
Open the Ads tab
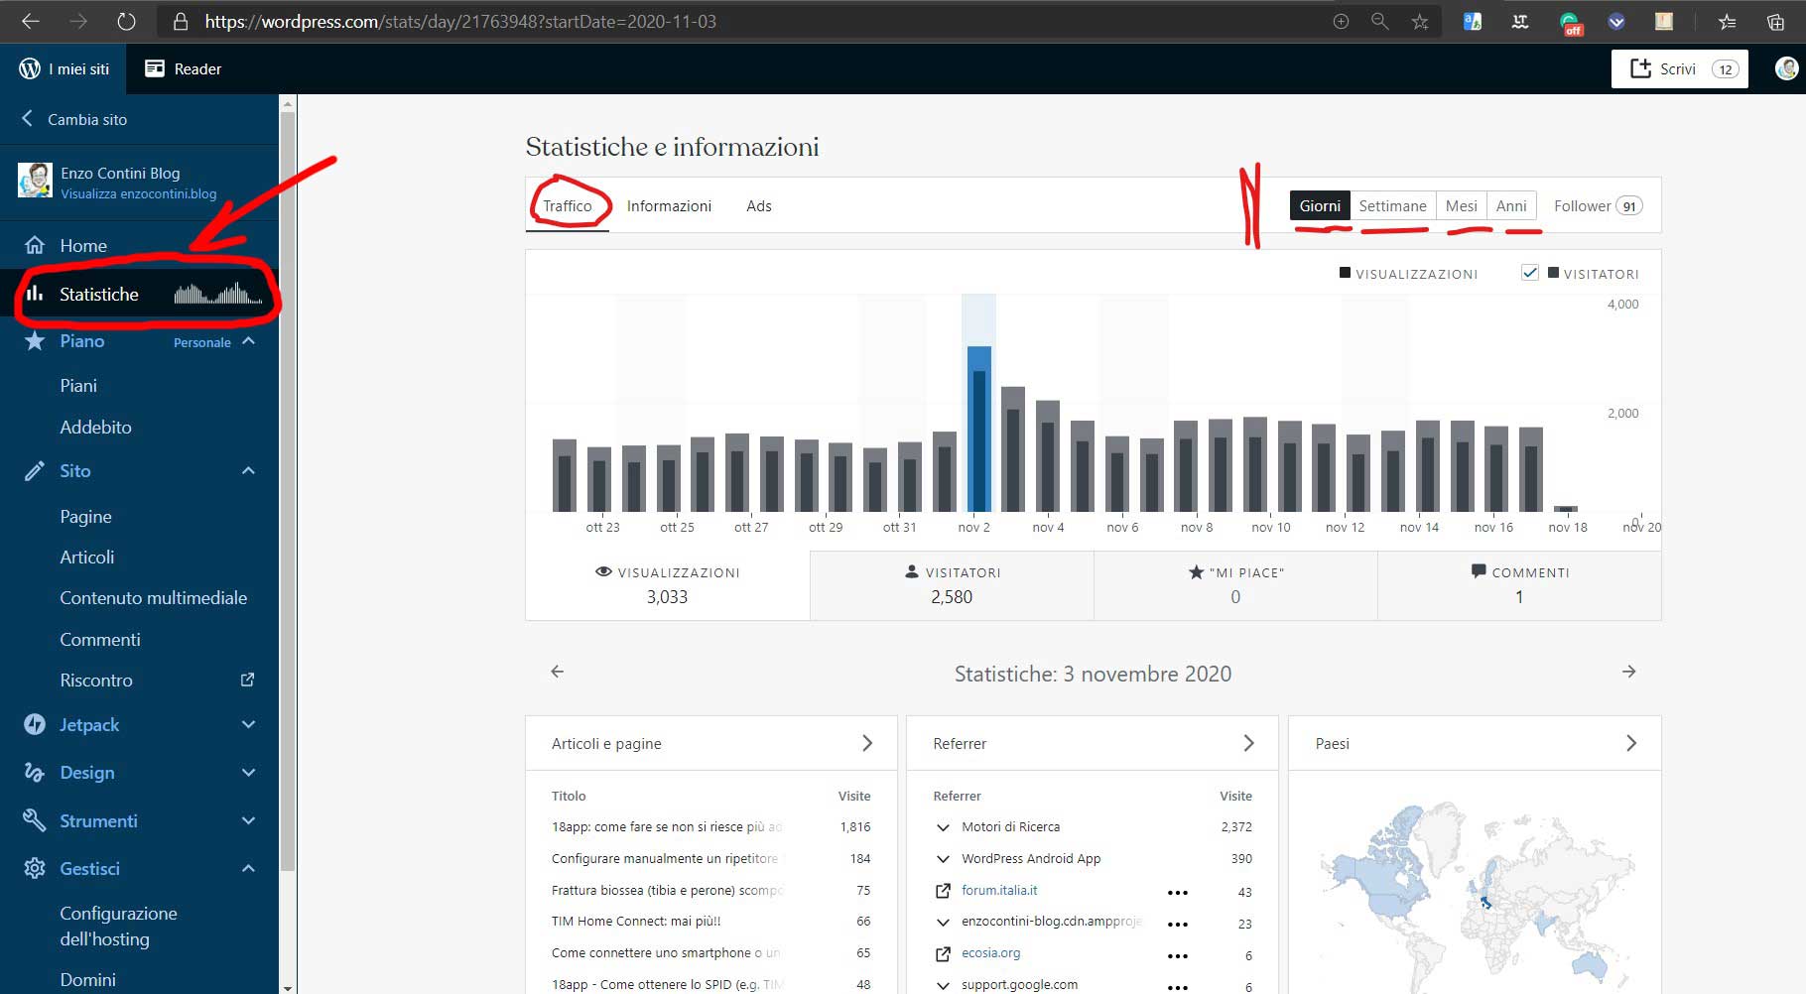[x=758, y=206]
